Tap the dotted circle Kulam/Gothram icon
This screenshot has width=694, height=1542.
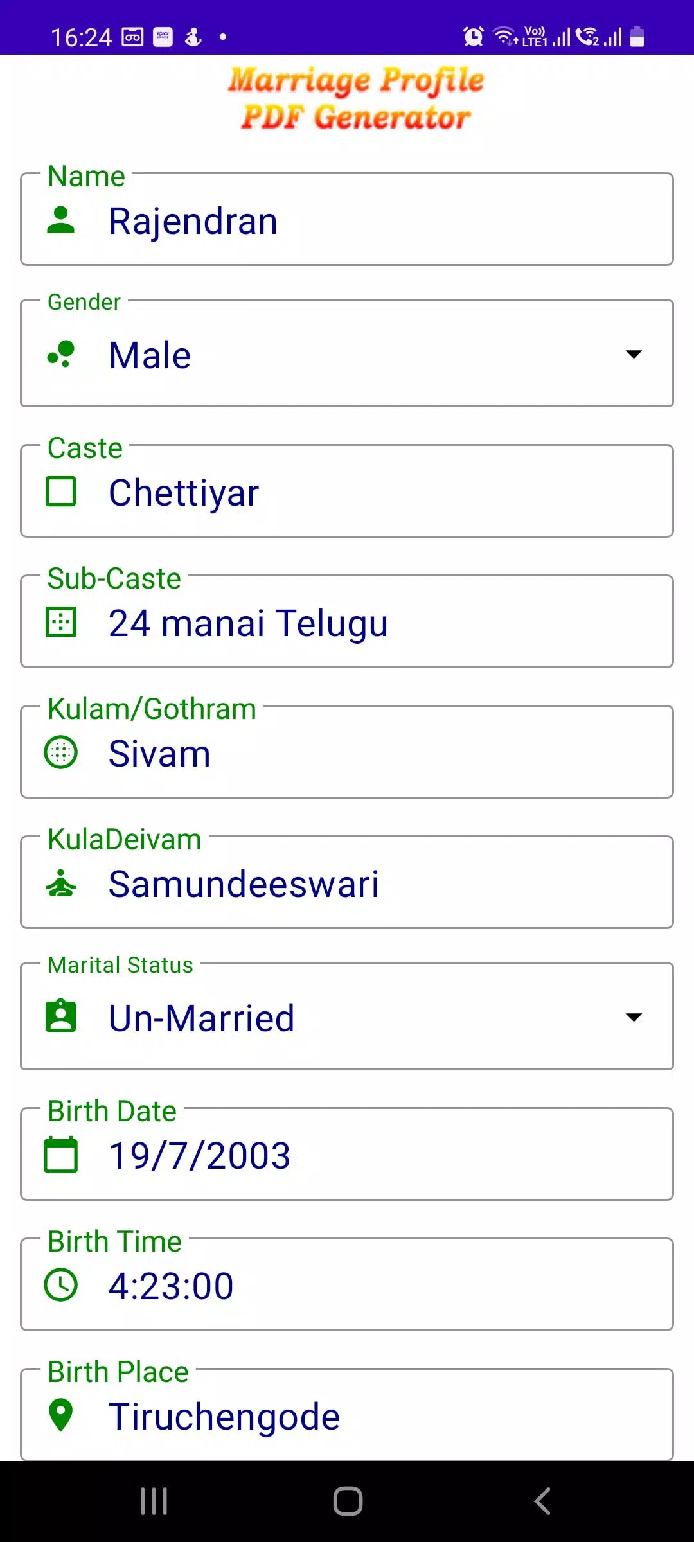61,752
